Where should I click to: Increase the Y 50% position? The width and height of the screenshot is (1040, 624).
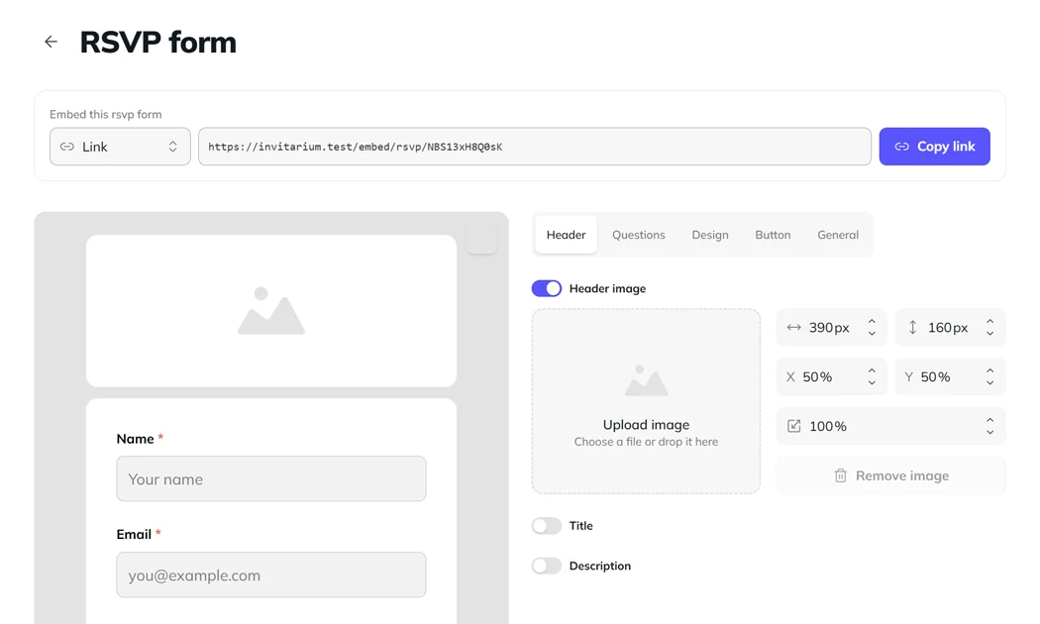point(989,371)
